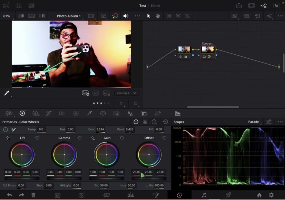Viewport: 285px width, 200px height.
Task: Open the export share icon at top
Action: [239, 6]
